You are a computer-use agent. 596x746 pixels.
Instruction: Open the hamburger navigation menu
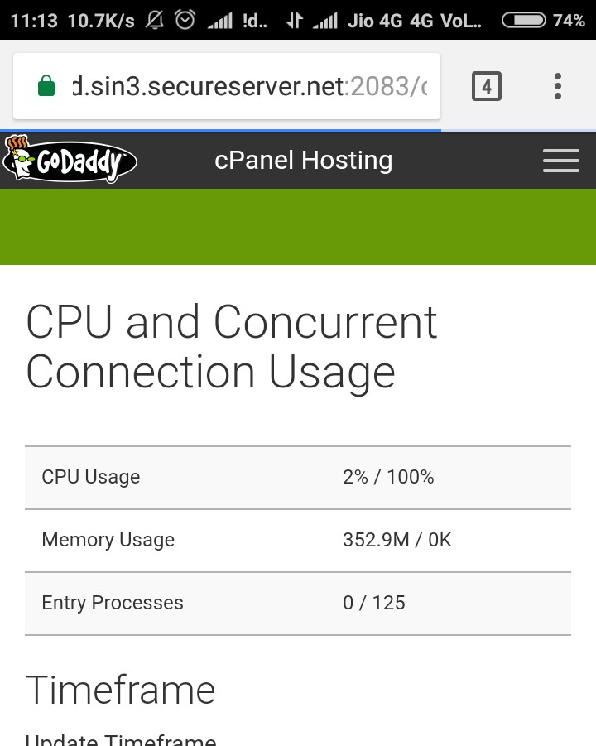click(x=560, y=161)
